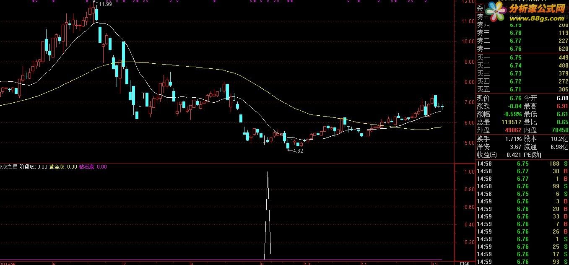Click the 日线 daily period label

464,263
